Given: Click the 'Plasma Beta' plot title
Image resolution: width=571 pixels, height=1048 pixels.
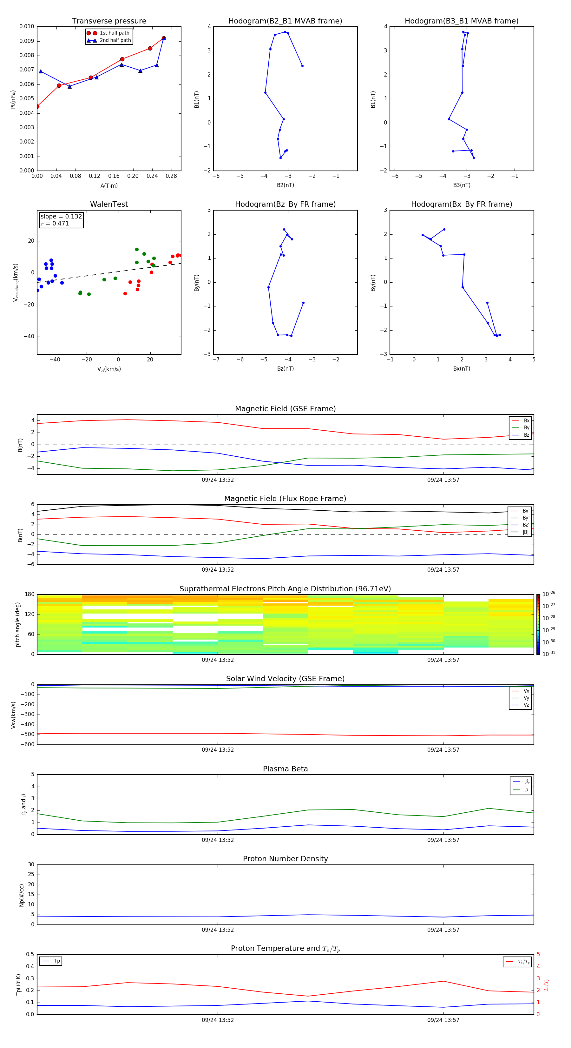Looking at the screenshot, I should pyautogui.click(x=285, y=769).
